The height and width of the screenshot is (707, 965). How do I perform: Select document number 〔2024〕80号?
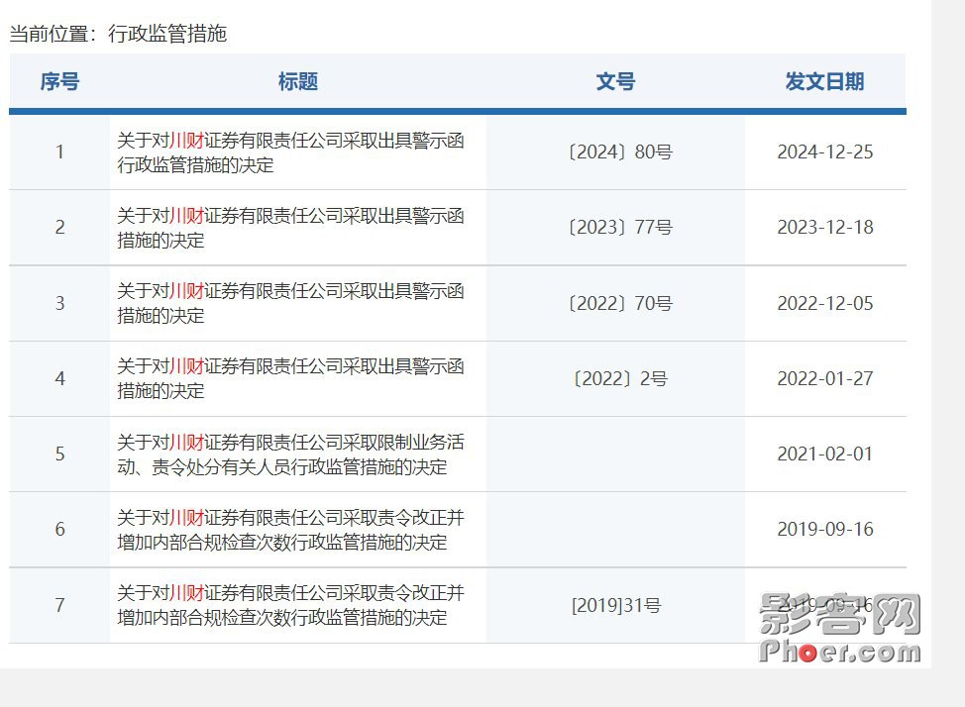point(620,151)
